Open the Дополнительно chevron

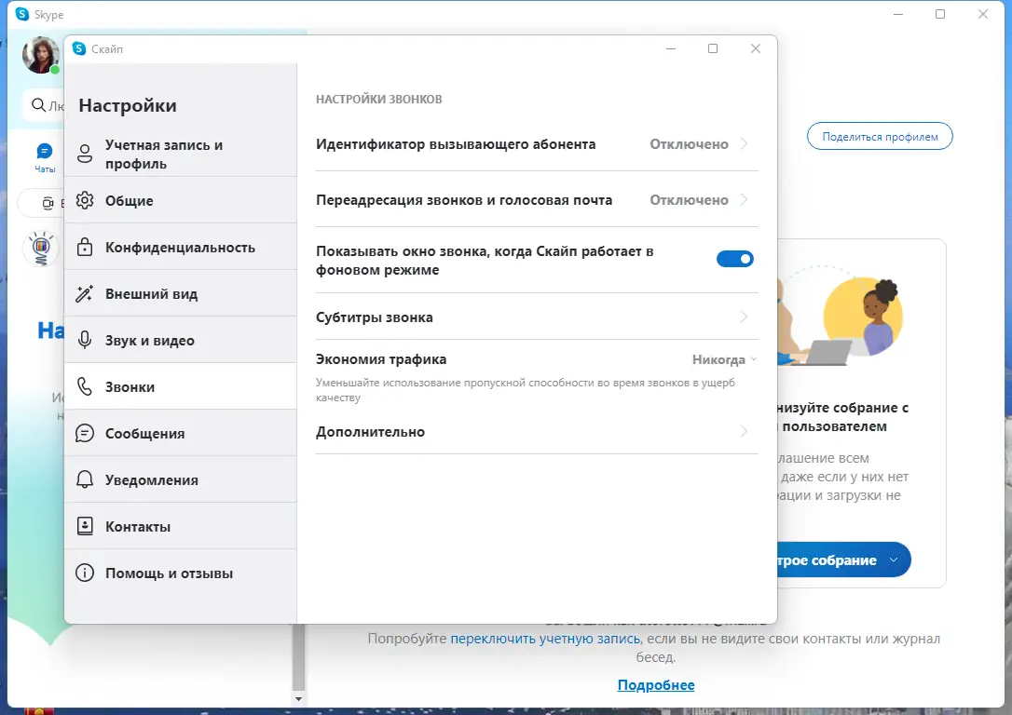point(745,431)
